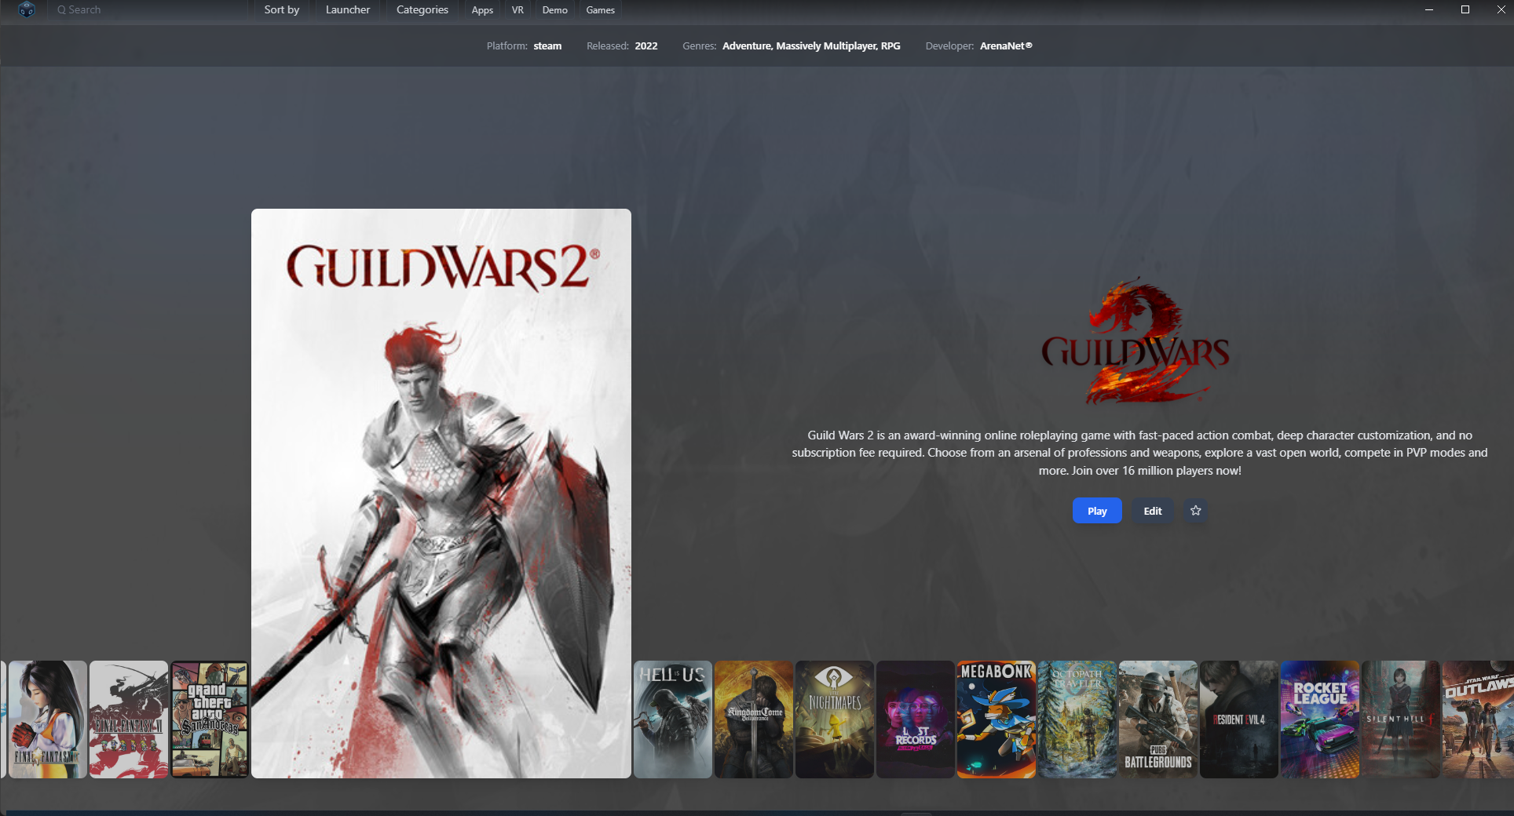This screenshot has height=816, width=1514.
Task: Toggle the Apps filter
Action: (x=482, y=10)
